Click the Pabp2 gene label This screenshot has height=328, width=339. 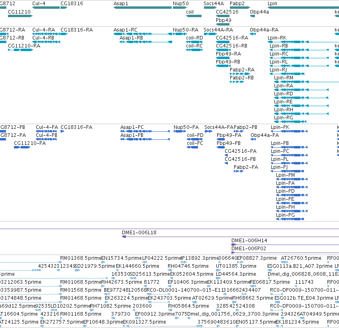click(x=237, y=4)
